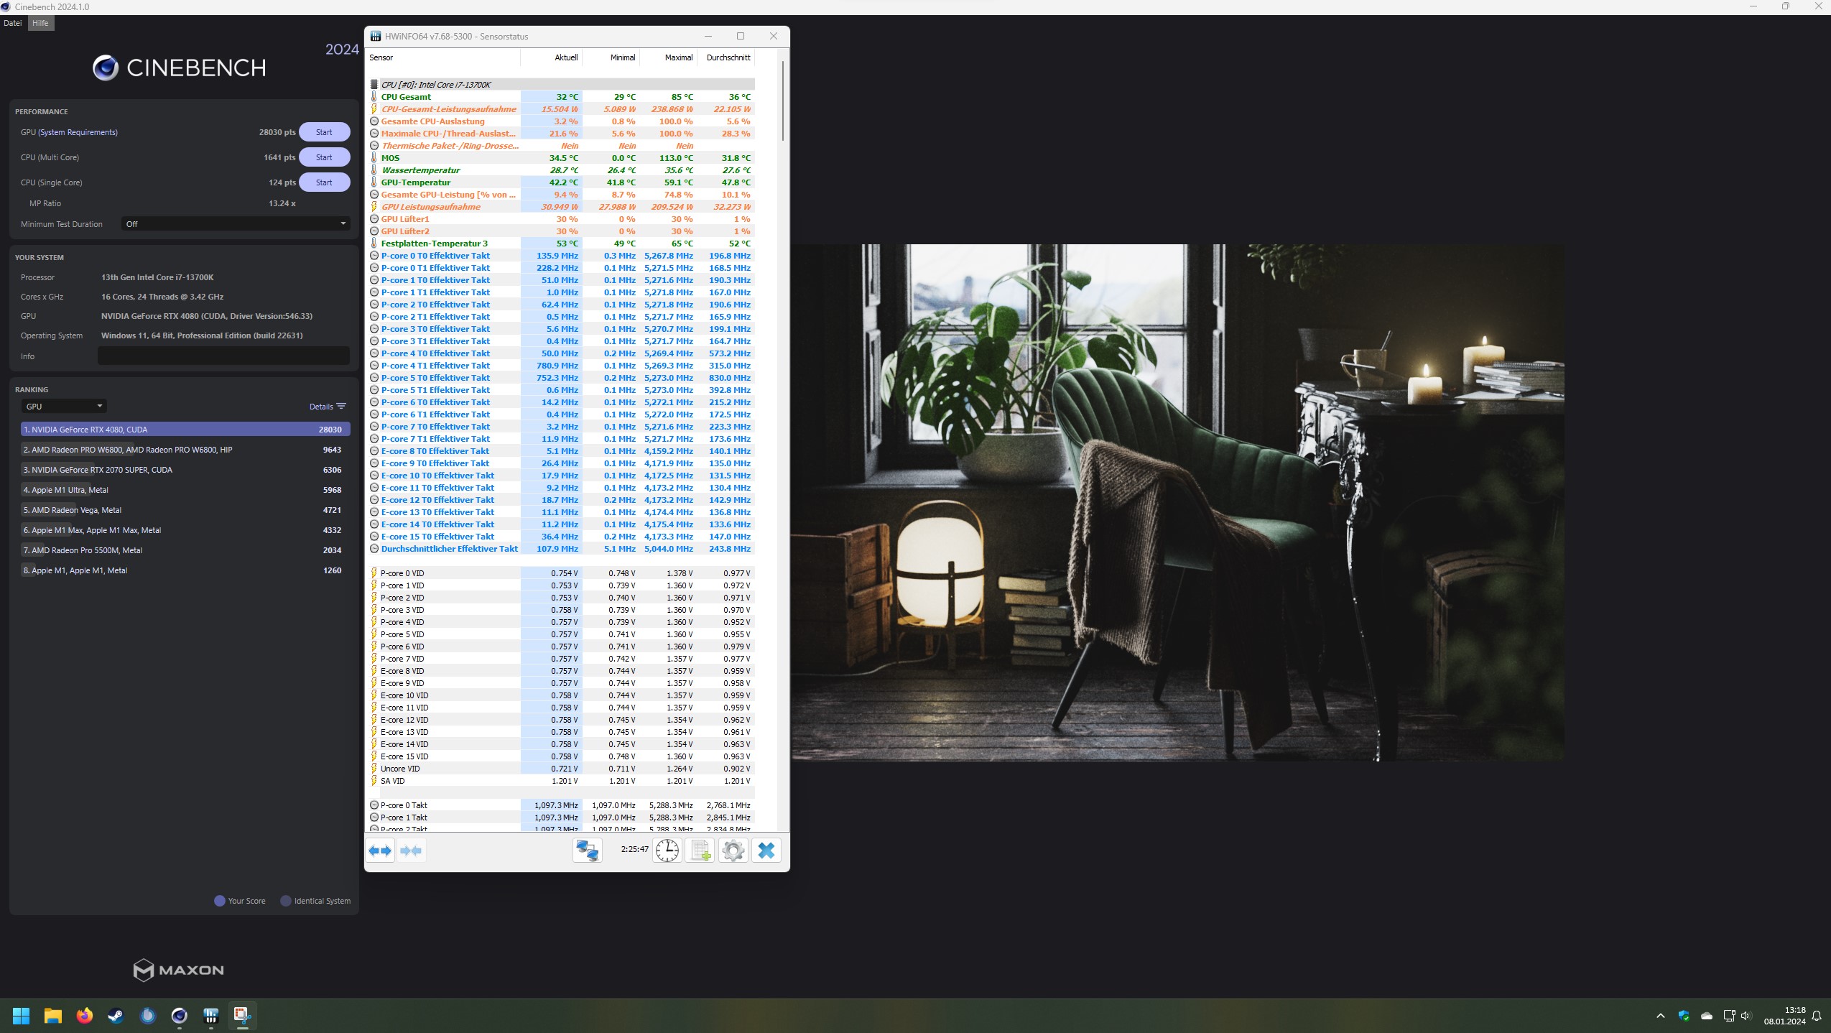Click the Steam icon in the taskbar
This screenshot has width=1831, height=1033.
pyautogui.click(x=116, y=1016)
